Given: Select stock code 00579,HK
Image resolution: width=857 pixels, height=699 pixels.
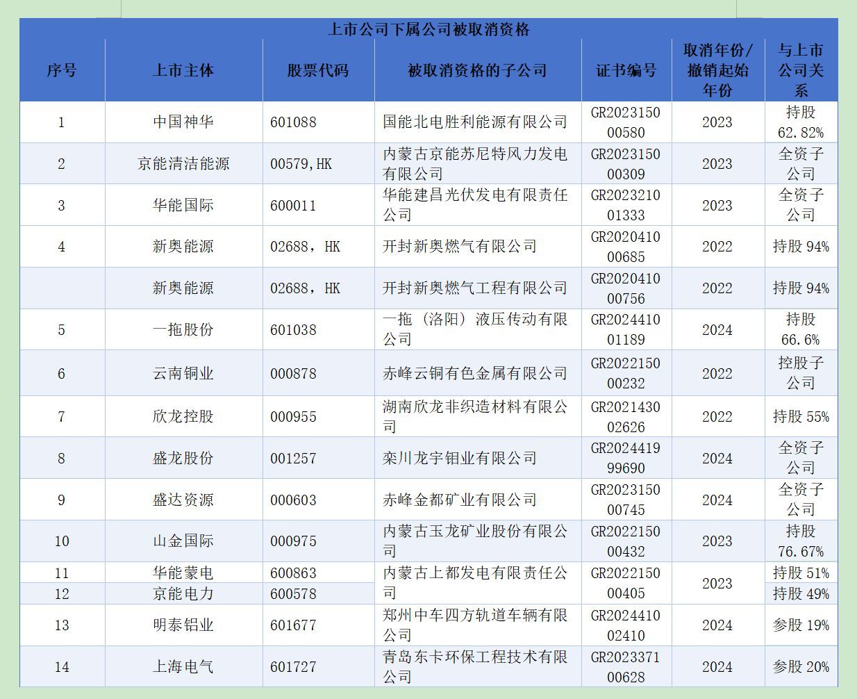Looking at the screenshot, I should [x=318, y=163].
